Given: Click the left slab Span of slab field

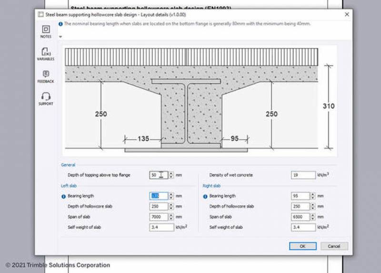Looking at the screenshot, I should click(158, 217).
